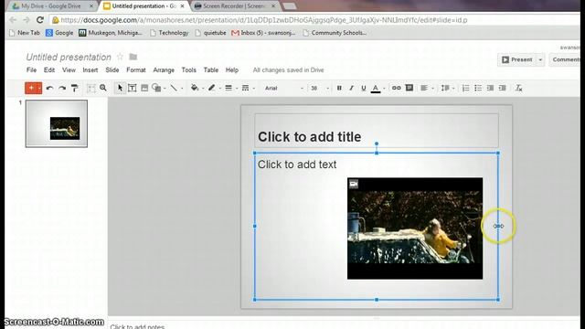Screen dimensions: 585x329
Task: Toggle underline formatting
Action: pyautogui.click(x=364, y=88)
